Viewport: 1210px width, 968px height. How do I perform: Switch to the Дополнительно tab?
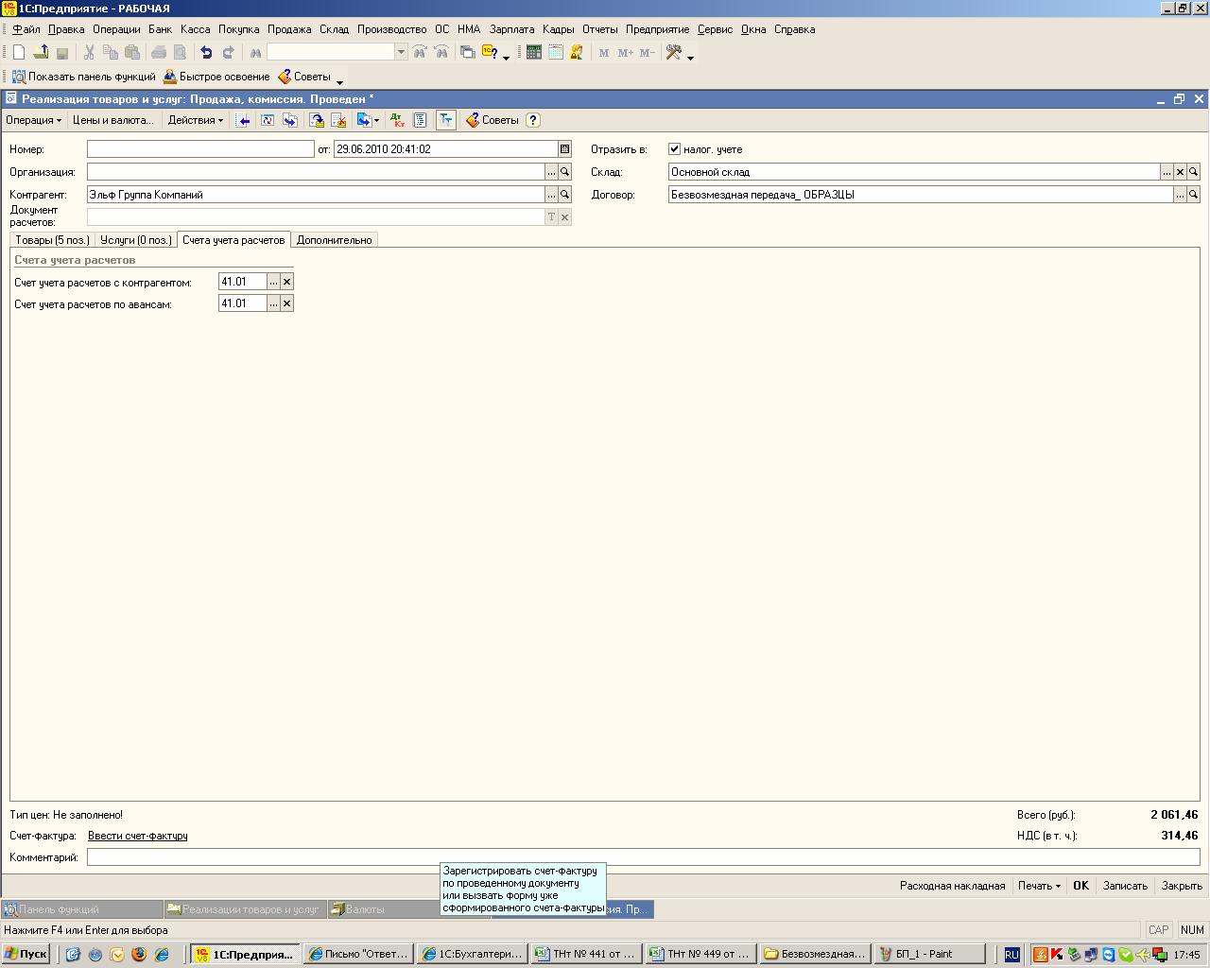(x=335, y=240)
